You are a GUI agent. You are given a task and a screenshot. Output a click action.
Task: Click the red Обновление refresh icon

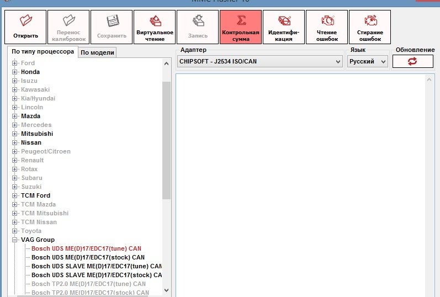(x=412, y=61)
